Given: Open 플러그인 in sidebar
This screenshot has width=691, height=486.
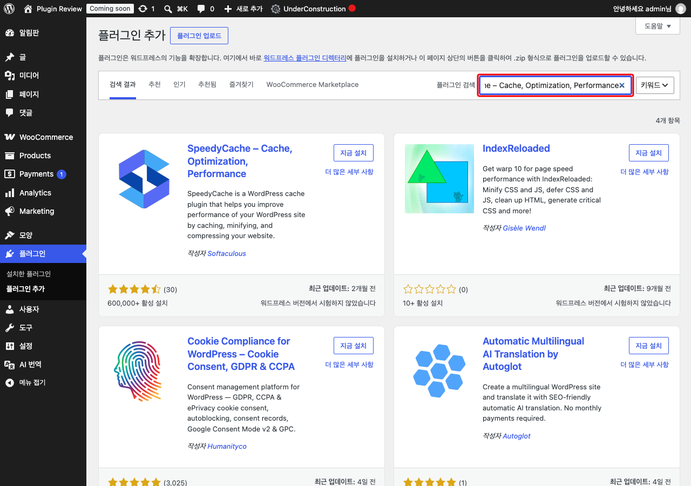Looking at the screenshot, I should pos(43,254).
